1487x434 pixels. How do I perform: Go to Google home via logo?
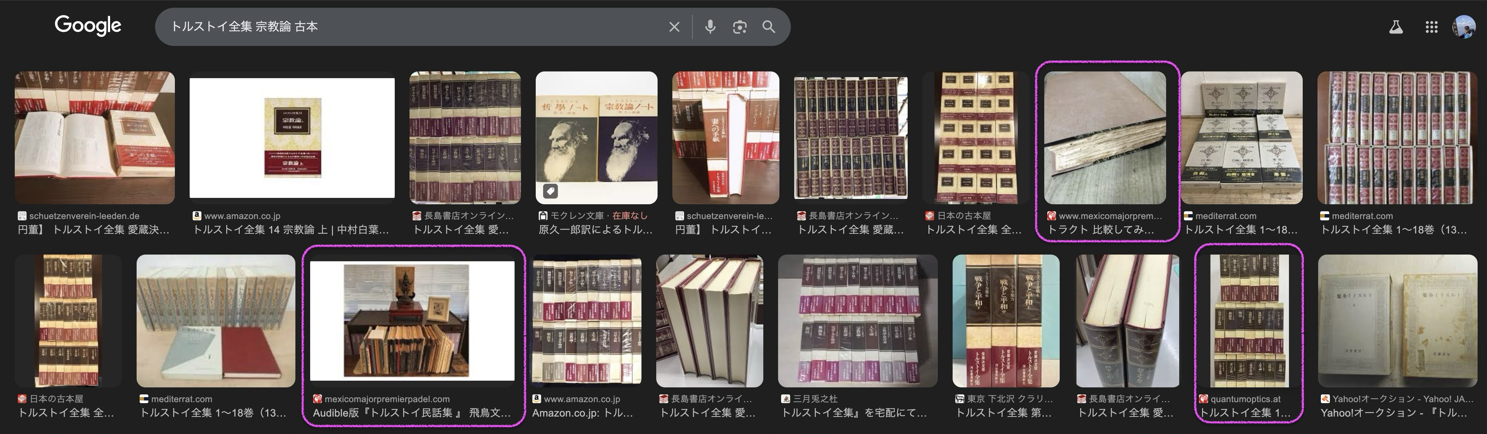pos(88,25)
